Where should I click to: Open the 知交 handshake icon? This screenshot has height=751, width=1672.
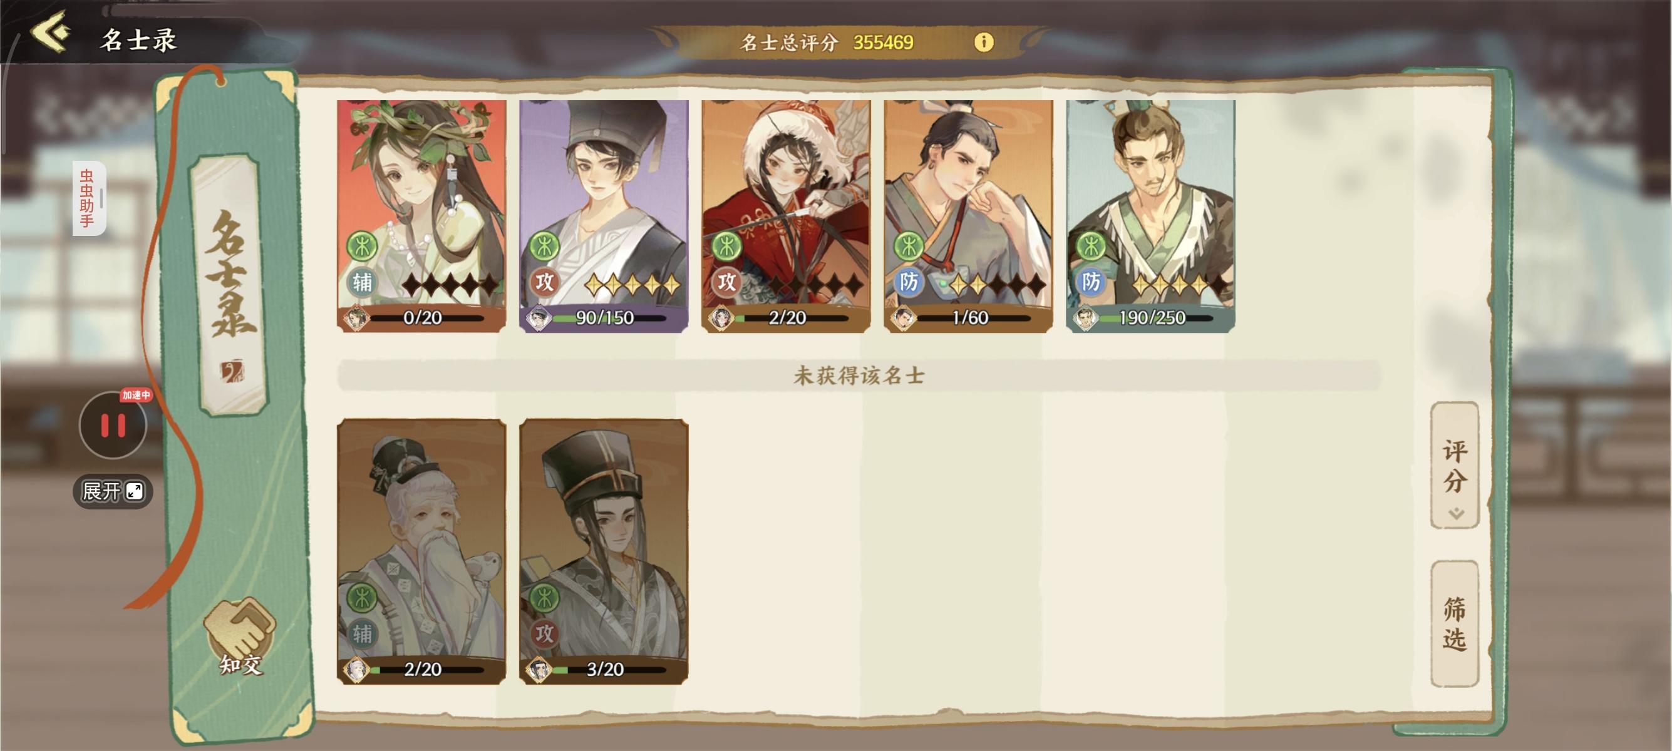240,637
